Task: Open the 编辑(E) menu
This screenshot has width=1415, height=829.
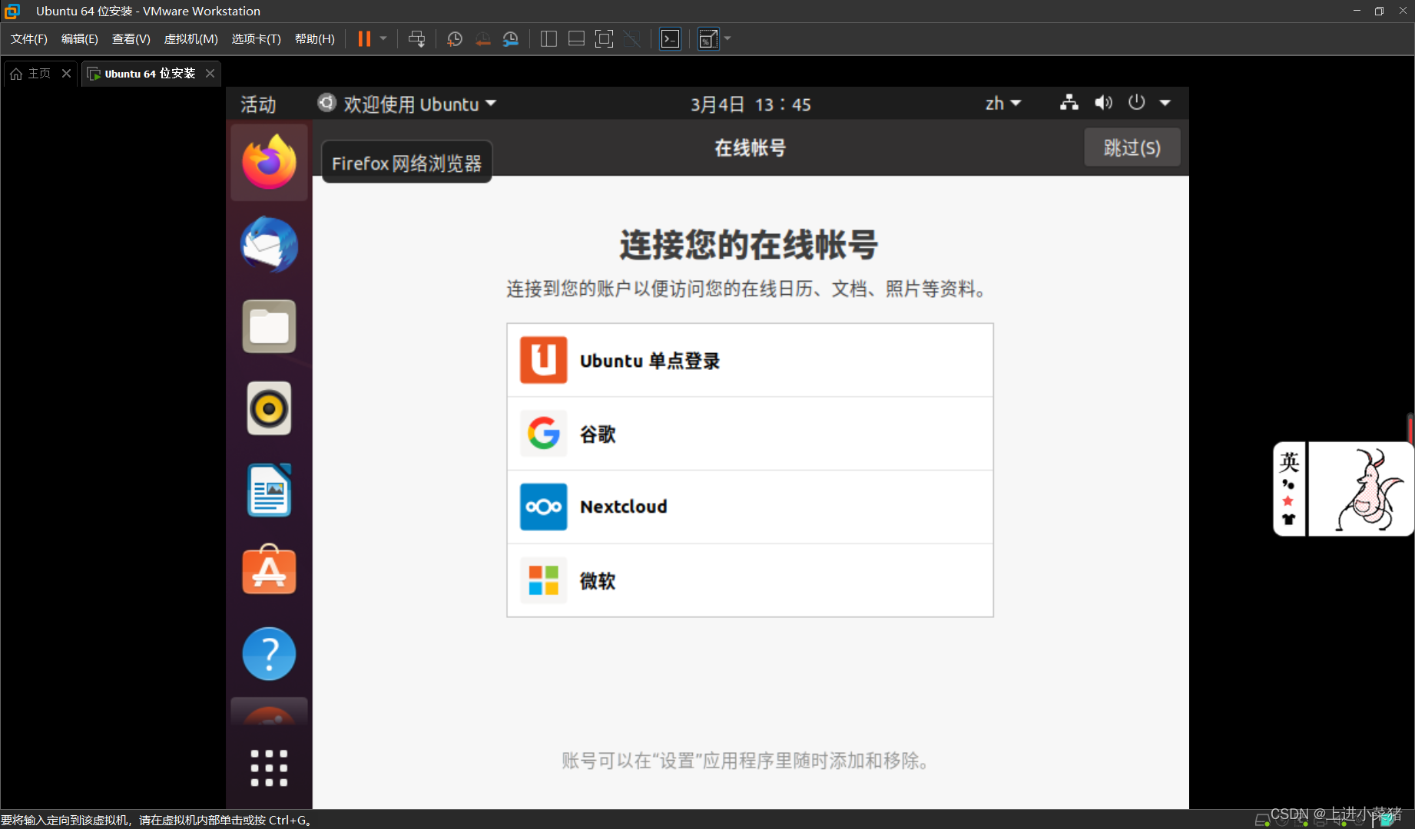Action: [x=80, y=39]
